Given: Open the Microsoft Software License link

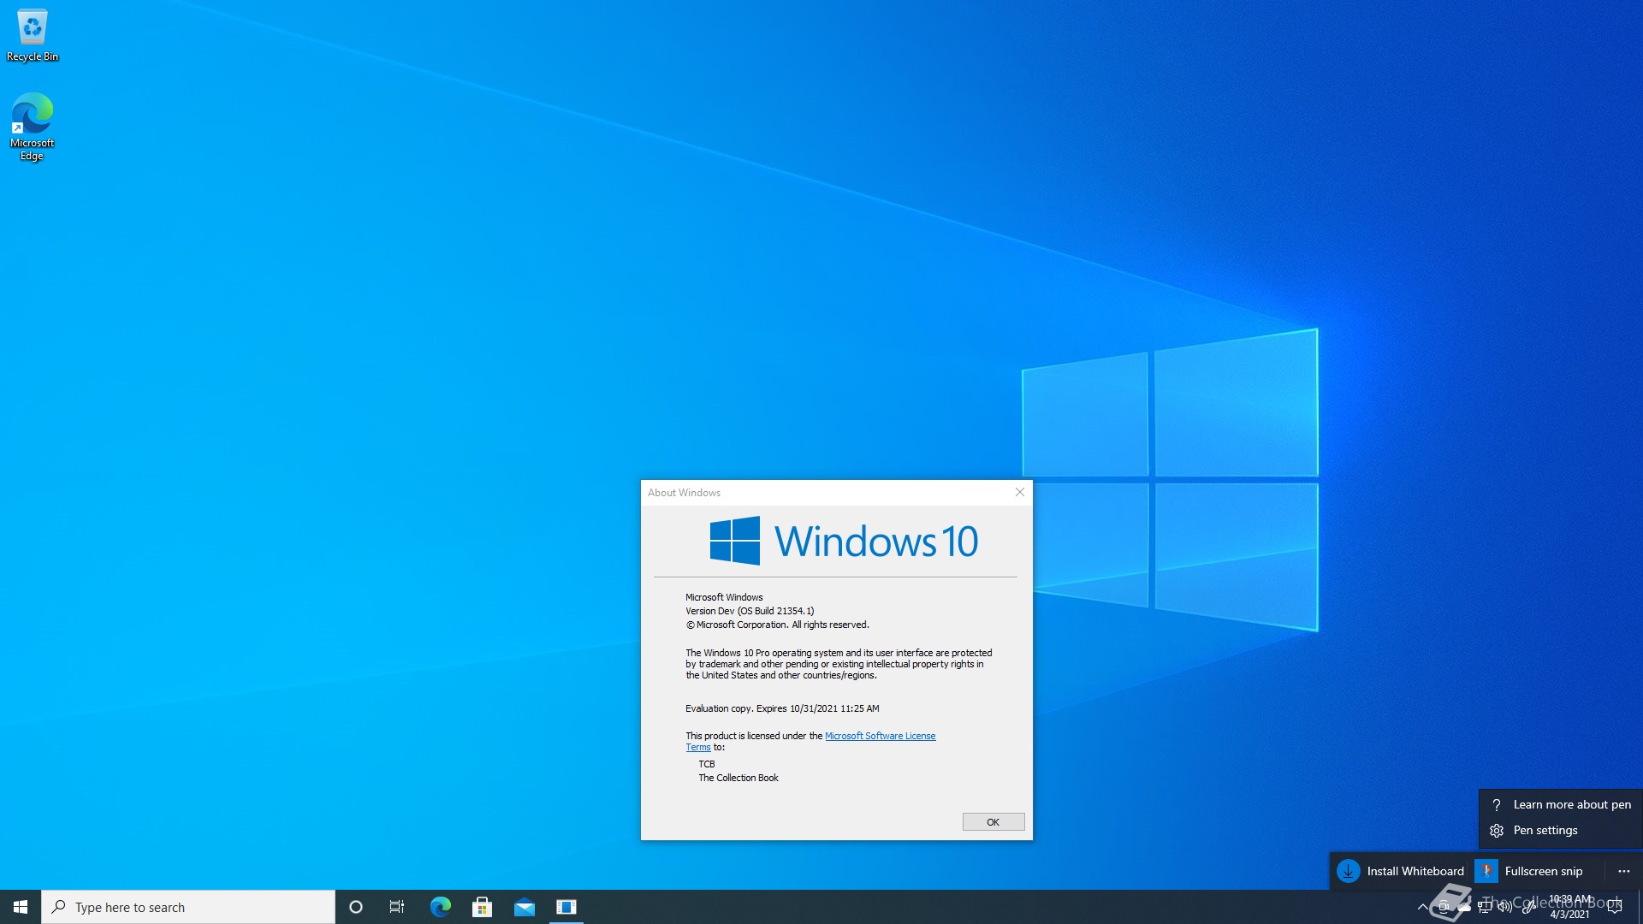Looking at the screenshot, I should [880, 736].
